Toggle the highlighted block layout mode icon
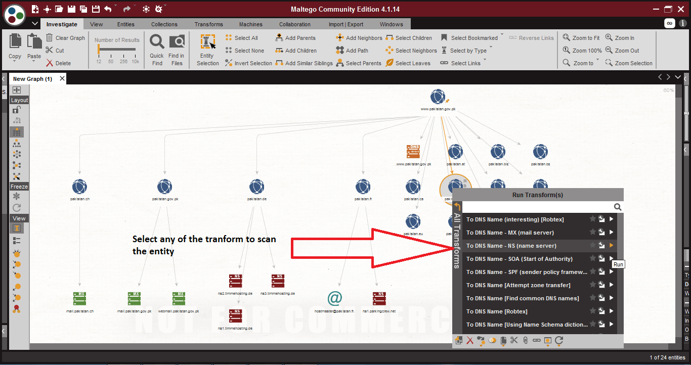 (17, 132)
